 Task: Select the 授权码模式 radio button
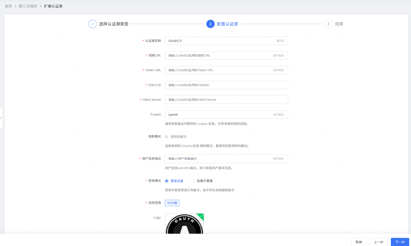167,137
